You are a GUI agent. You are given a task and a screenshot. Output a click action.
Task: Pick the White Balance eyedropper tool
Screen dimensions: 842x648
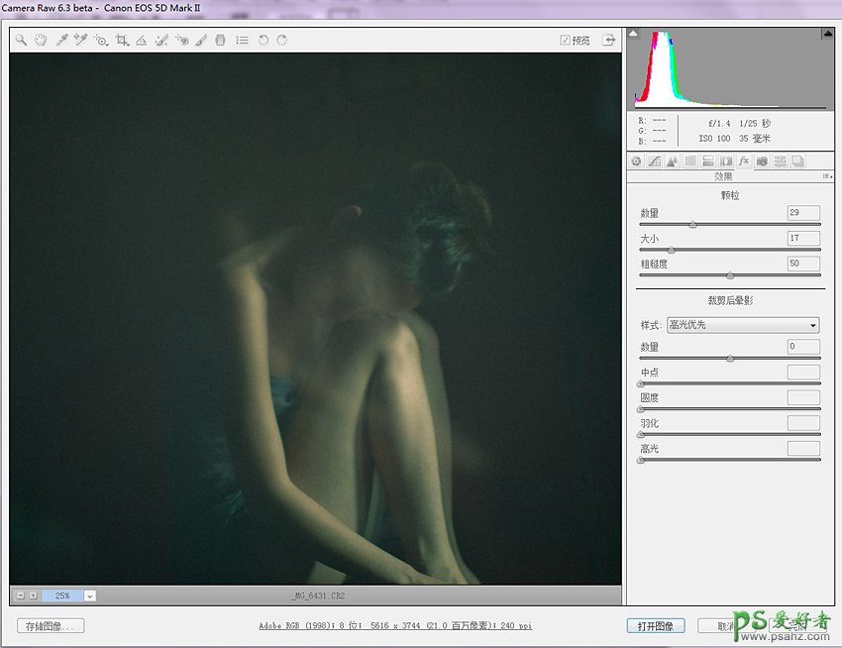click(61, 41)
